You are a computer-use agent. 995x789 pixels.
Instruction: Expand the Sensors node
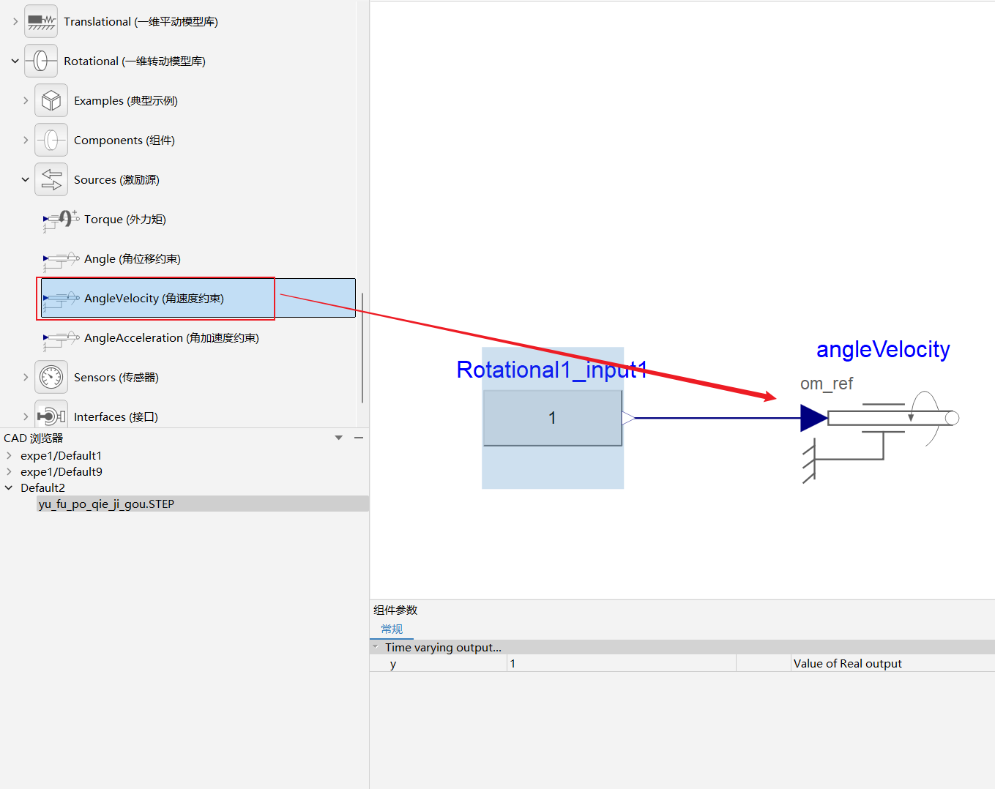26,377
